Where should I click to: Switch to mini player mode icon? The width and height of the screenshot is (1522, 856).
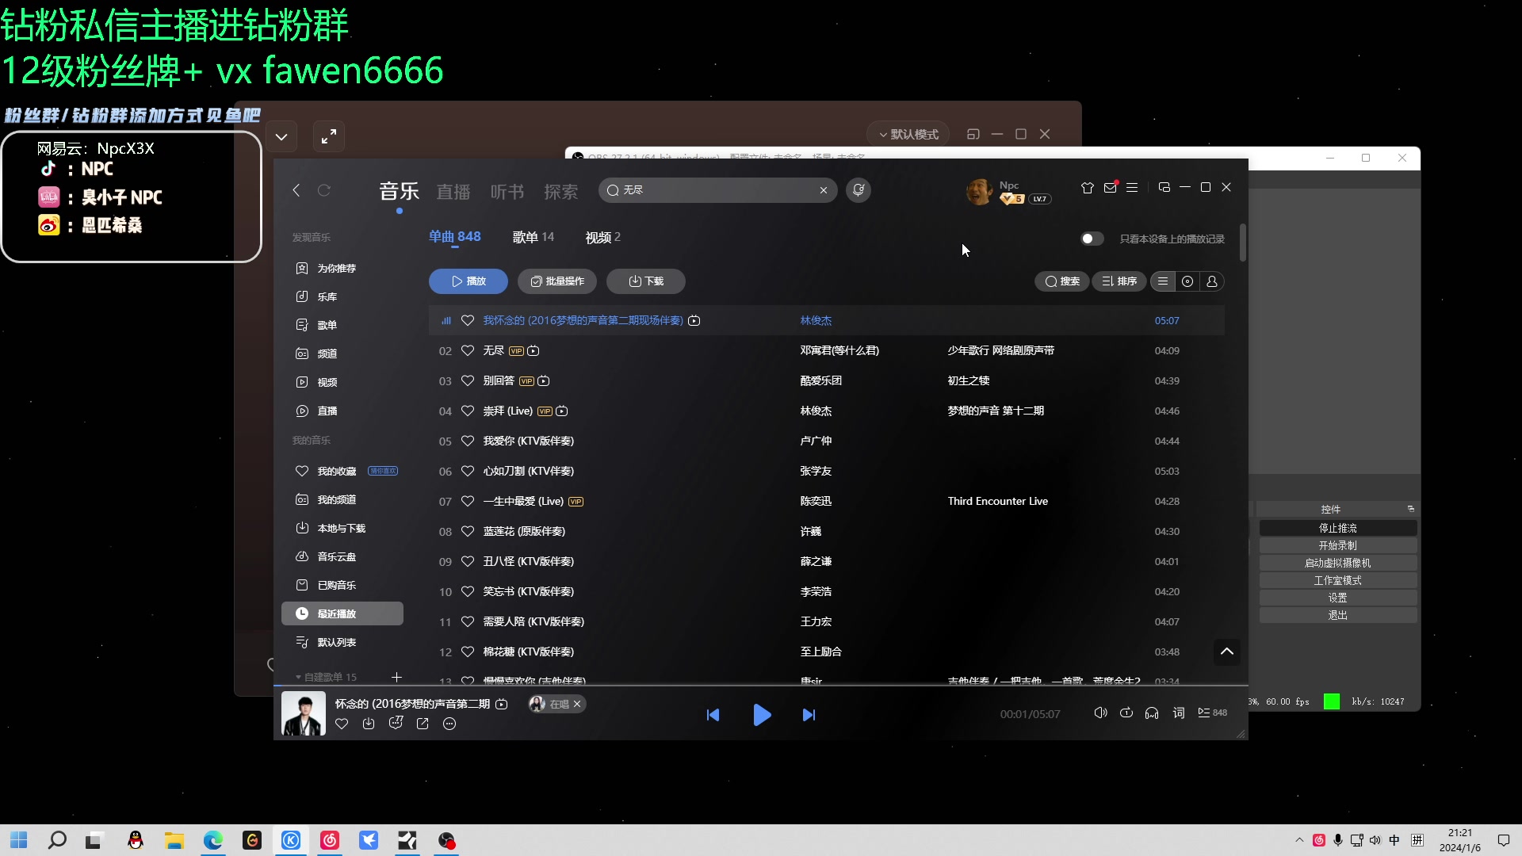click(x=1164, y=188)
